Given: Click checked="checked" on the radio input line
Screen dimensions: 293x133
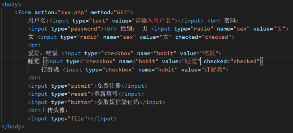Looking at the screenshot, I should (203, 37).
